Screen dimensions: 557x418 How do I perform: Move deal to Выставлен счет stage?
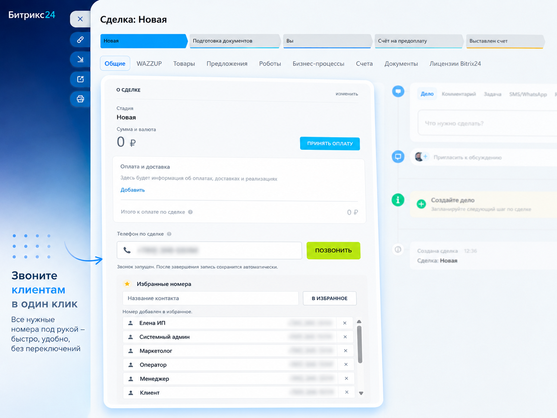point(505,41)
